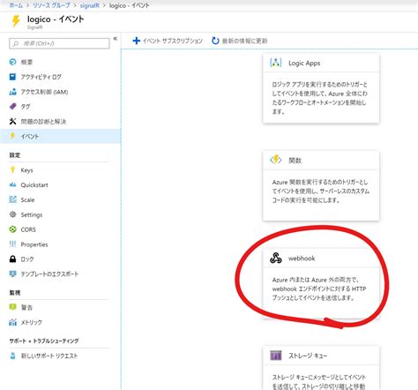Go to signalR breadcrumb link
This screenshot has width=418, height=390.
coord(89,5)
